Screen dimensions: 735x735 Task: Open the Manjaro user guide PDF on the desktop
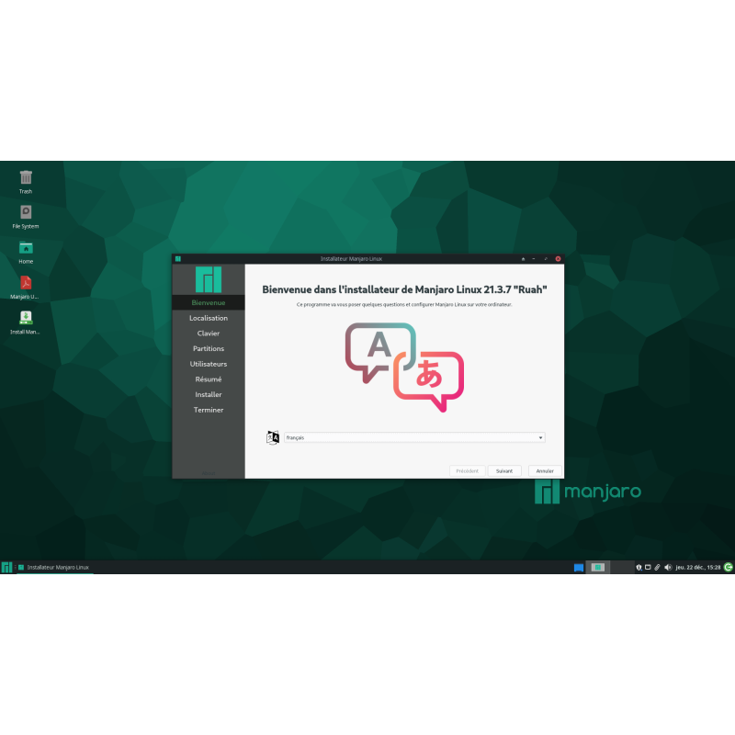pyautogui.click(x=25, y=282)
